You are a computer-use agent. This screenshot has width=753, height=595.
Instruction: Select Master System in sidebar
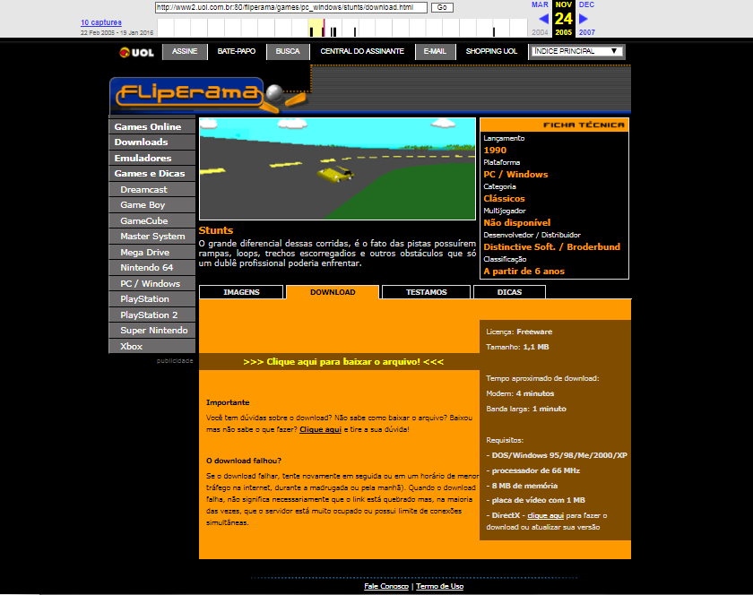(x=151, y=237)
